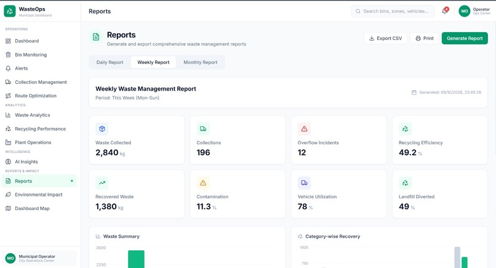The image size is (496, 268).
Task: Open Recycling Performance page
Action: 38,129
